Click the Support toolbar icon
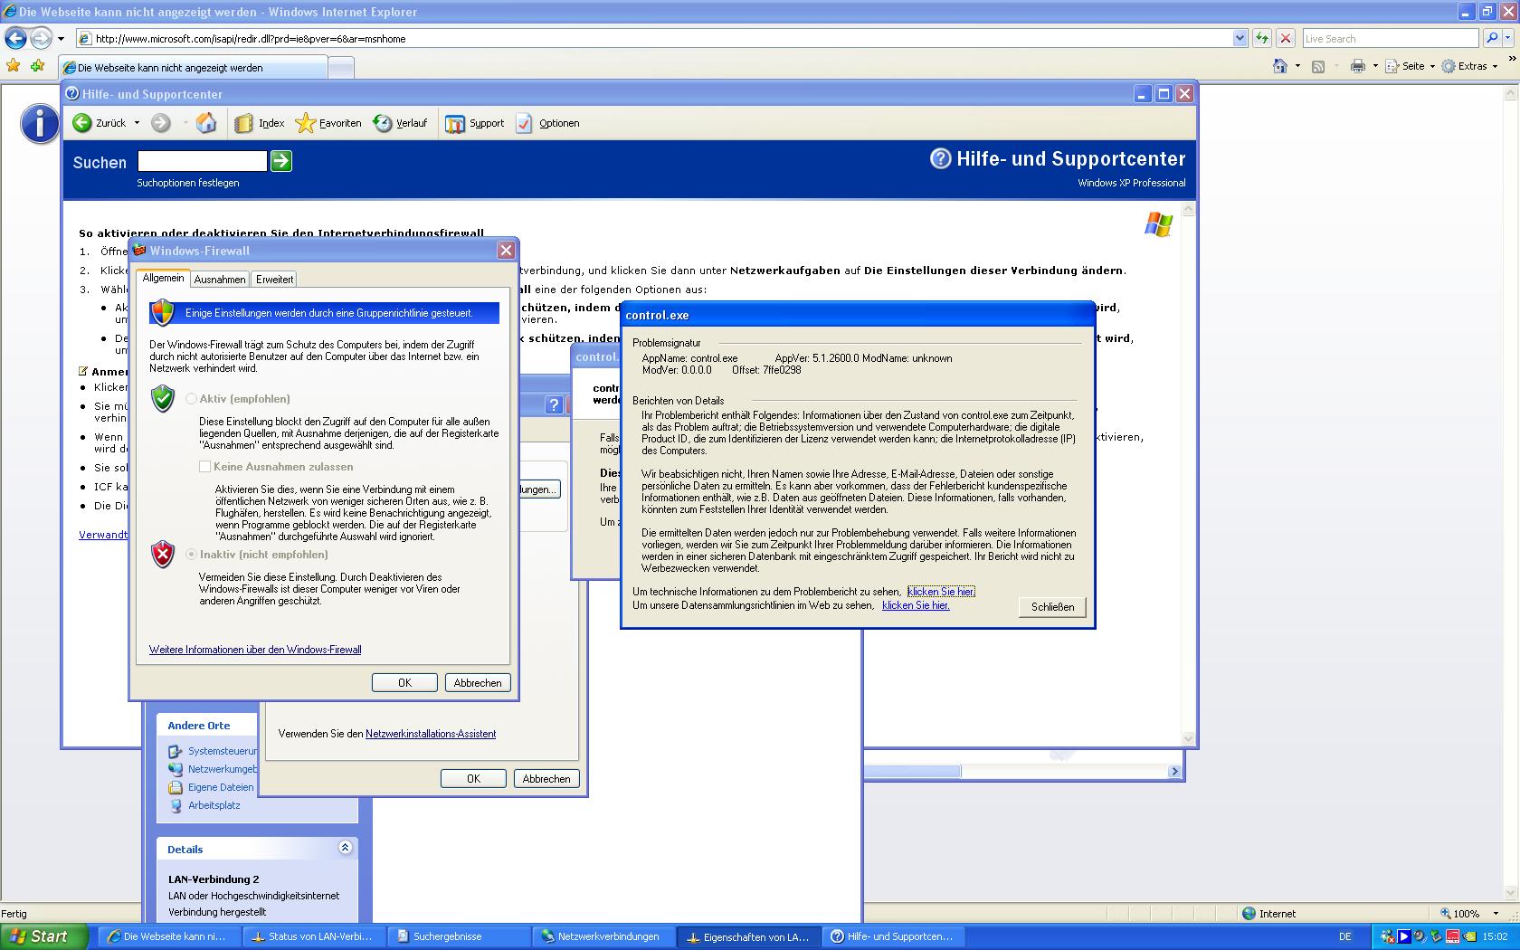 (x=454, y=123)
